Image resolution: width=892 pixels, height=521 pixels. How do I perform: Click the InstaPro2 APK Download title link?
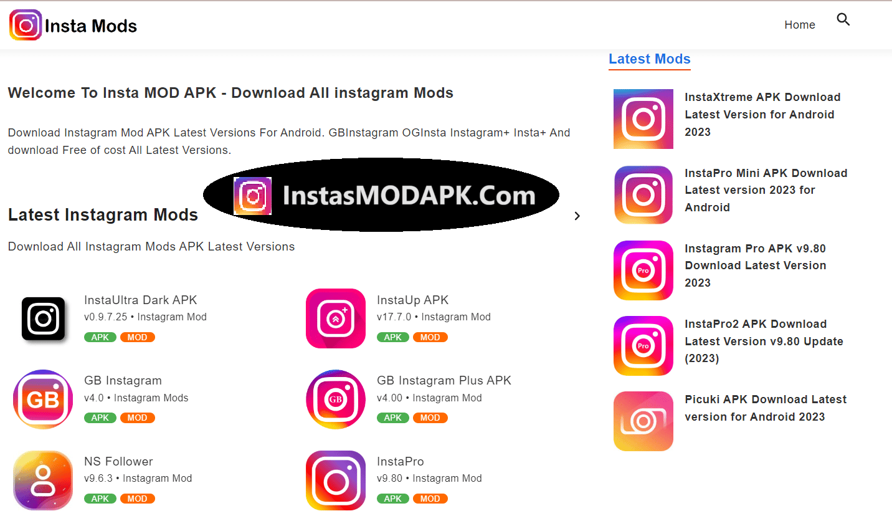click(764, 341)
